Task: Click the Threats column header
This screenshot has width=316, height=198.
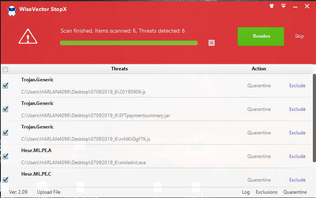Action: 119,69
